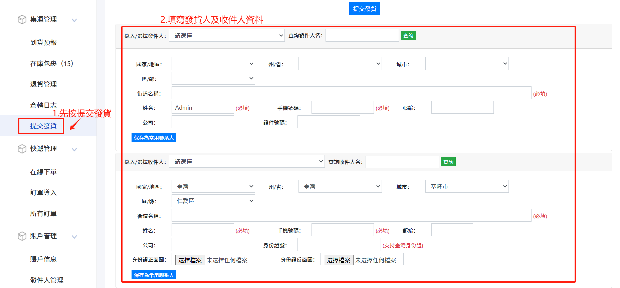The height and width of the screenshot is (288, 620).
Task: Open recipient 城市 dropdown showing 基隆市
Action: pyautogui.click(x=467, y=186)
